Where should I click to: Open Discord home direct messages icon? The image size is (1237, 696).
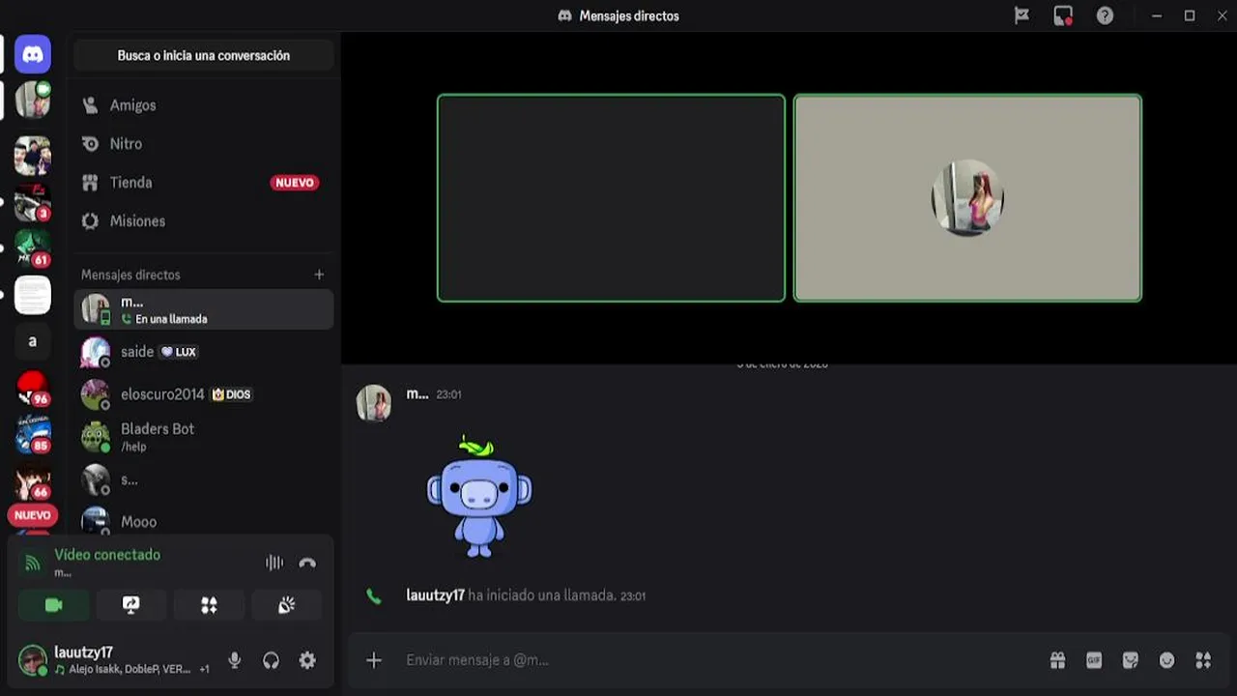coord(33,55)
